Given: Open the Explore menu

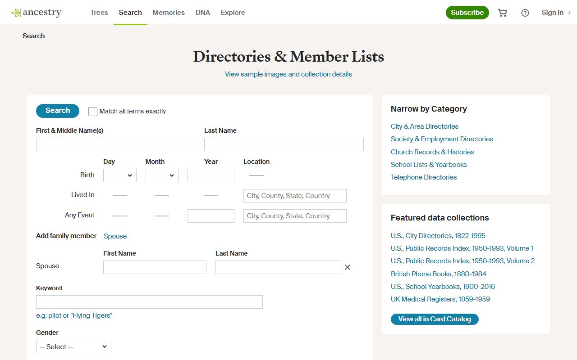Looking at the screenshot, I should pos(233,13).
